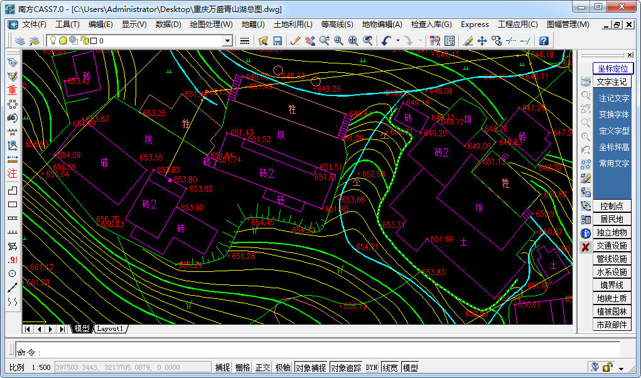Click the open drawing folder icon
The width and height of the screenshot is (641, 378).
(x=263, y=40)
